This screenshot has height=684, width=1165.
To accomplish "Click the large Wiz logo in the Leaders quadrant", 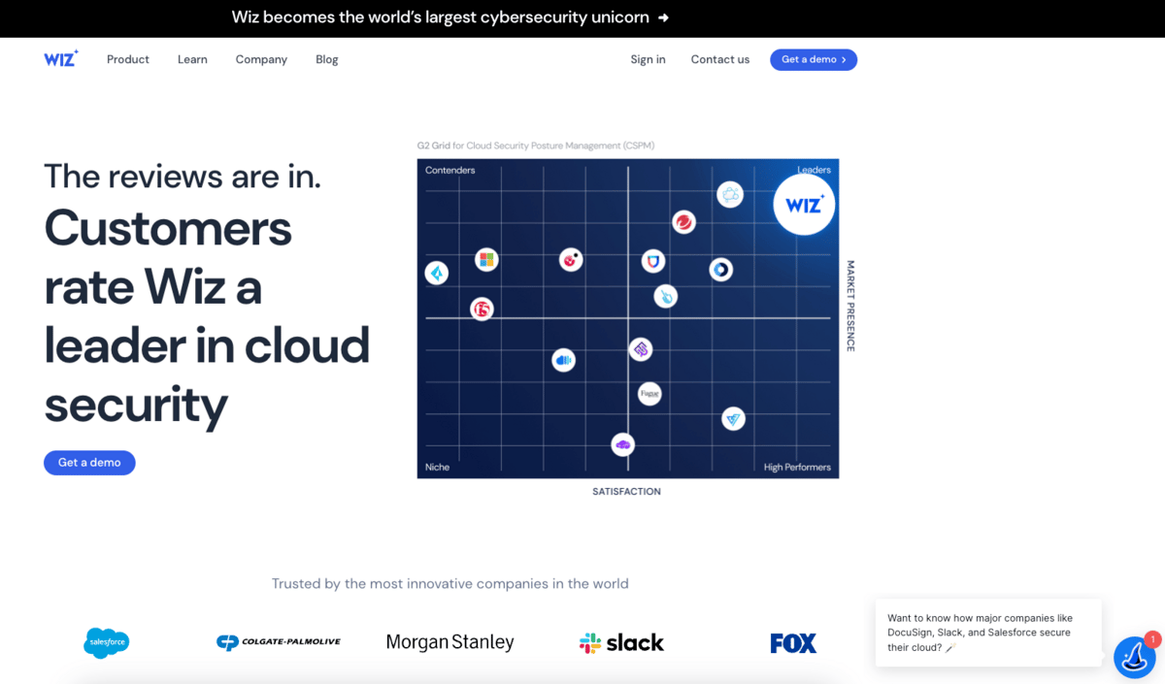I will 804,205.
